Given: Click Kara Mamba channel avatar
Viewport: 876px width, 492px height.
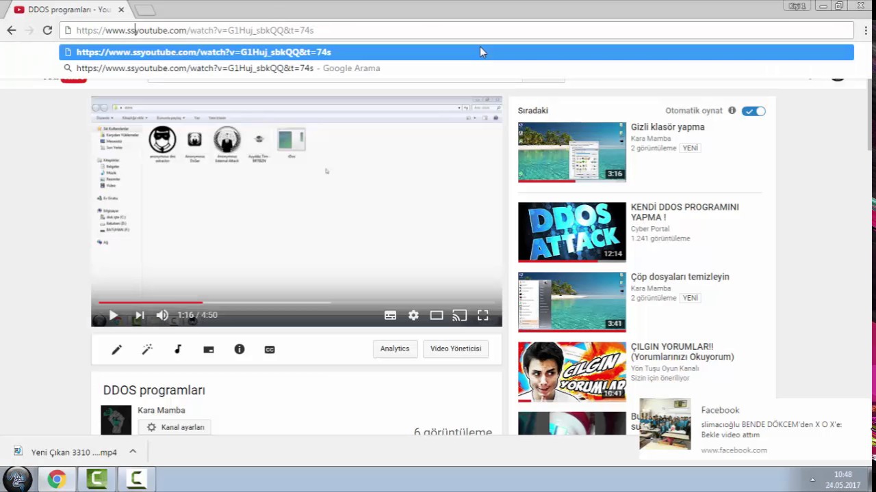Looking at the screenshot, I should (x=116, y=420).
